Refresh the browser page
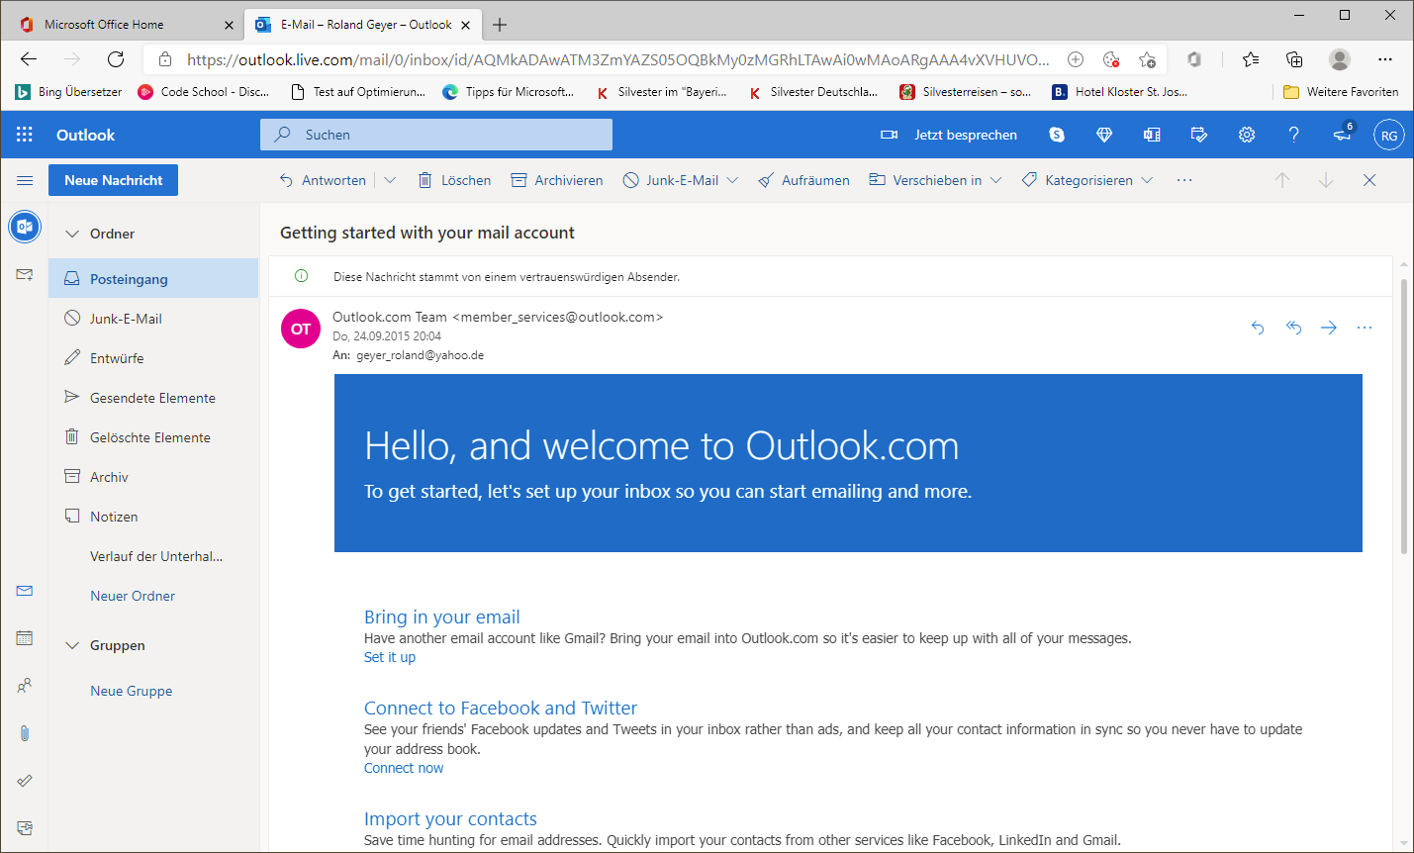This screenshot has height=853, width=1414. (116, 59)
